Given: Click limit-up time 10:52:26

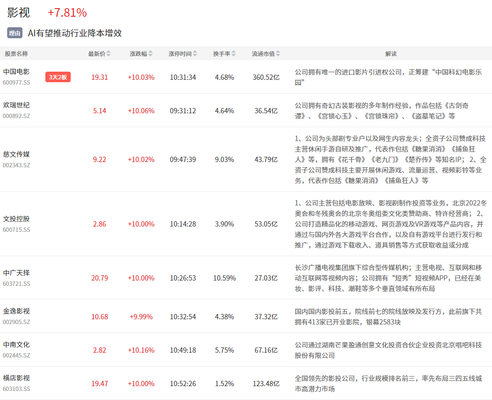Looking at the screenshot, I should click(x=183, y=384).
